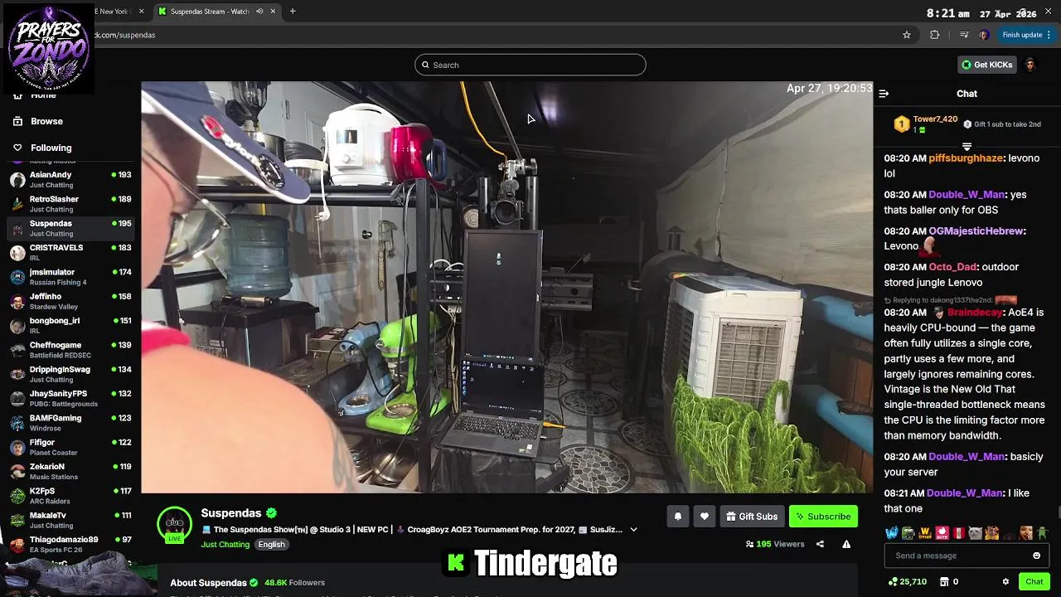The height and width of the screenshot is (597, 1061).
Task: Open MakaleTv channel in sidebar
Action: click(70, 520)
